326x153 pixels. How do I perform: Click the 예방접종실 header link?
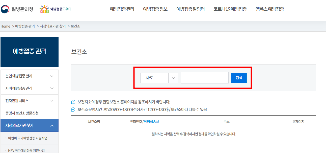click(x=151, y=122)
